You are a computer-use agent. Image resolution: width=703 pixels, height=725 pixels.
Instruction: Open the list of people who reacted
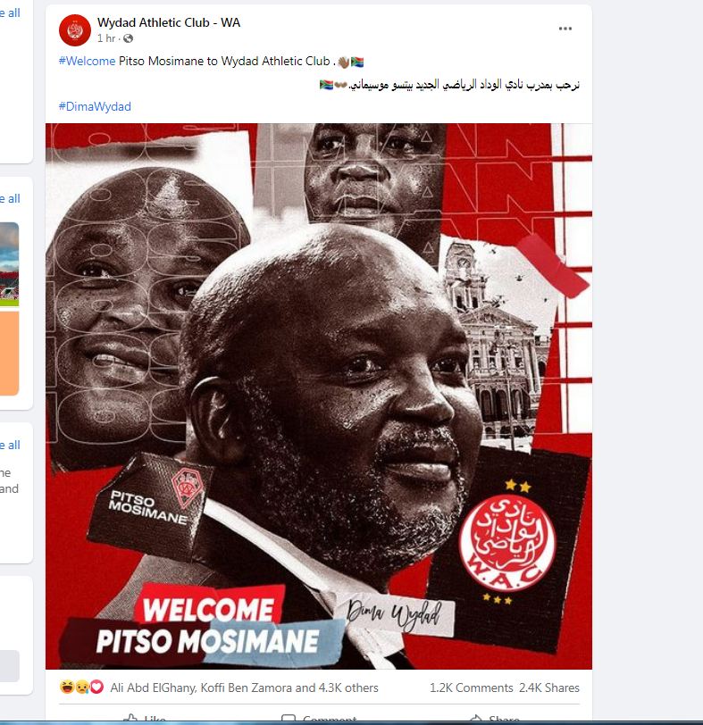pyautogui.click(x=244, y=687)
